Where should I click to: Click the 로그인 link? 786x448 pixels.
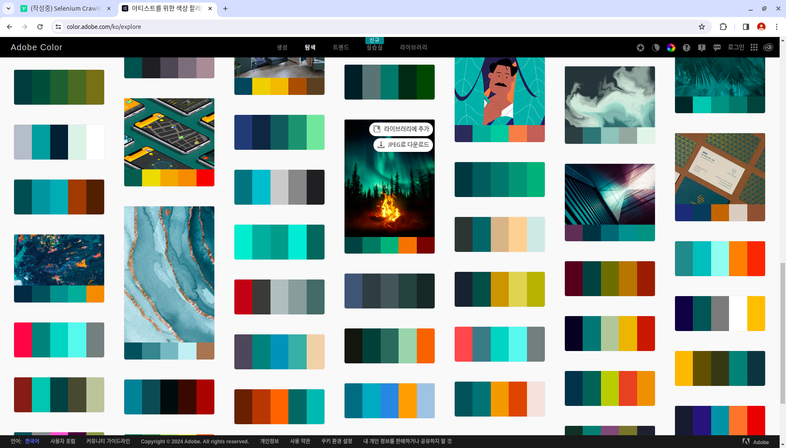(x=736, y=47)
